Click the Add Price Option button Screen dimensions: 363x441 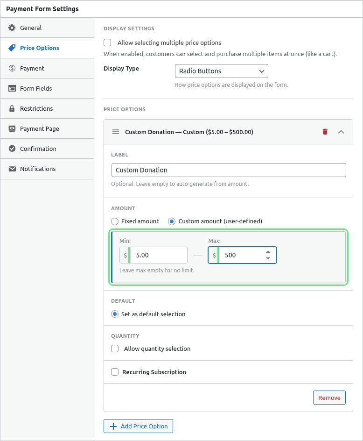click(x=138, y=426)
